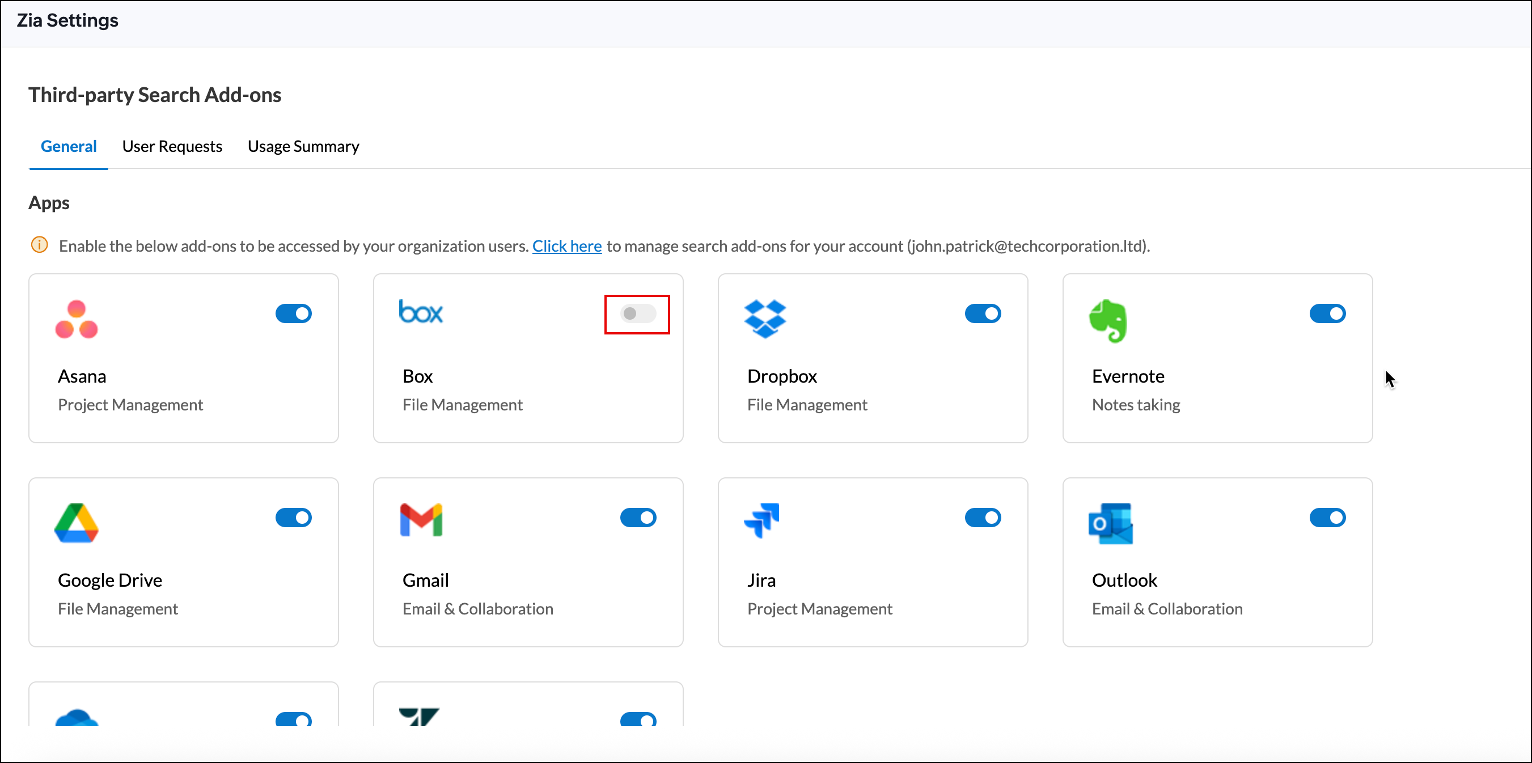The height and width of the screenshot is (763, 1532).
Task: Click the Google Drive logo icon
Action: point(76,523)
